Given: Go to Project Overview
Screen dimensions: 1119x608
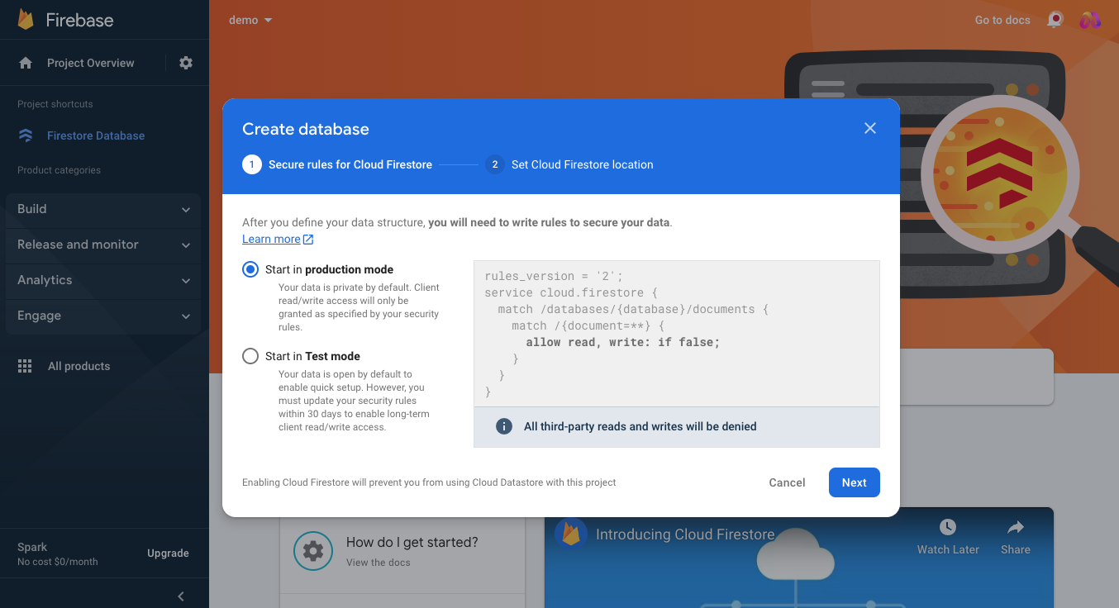Looking at the screenshot, I should coord(90,63).
